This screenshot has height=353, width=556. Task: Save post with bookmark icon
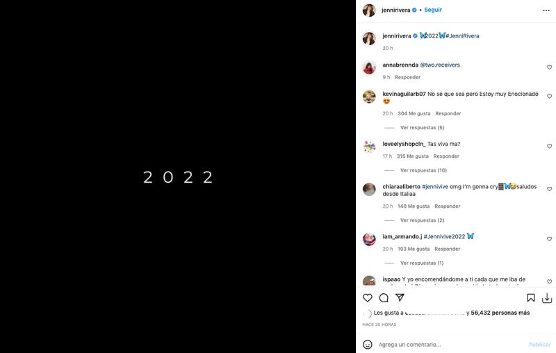pyautogui.click(x=531, y=297)
